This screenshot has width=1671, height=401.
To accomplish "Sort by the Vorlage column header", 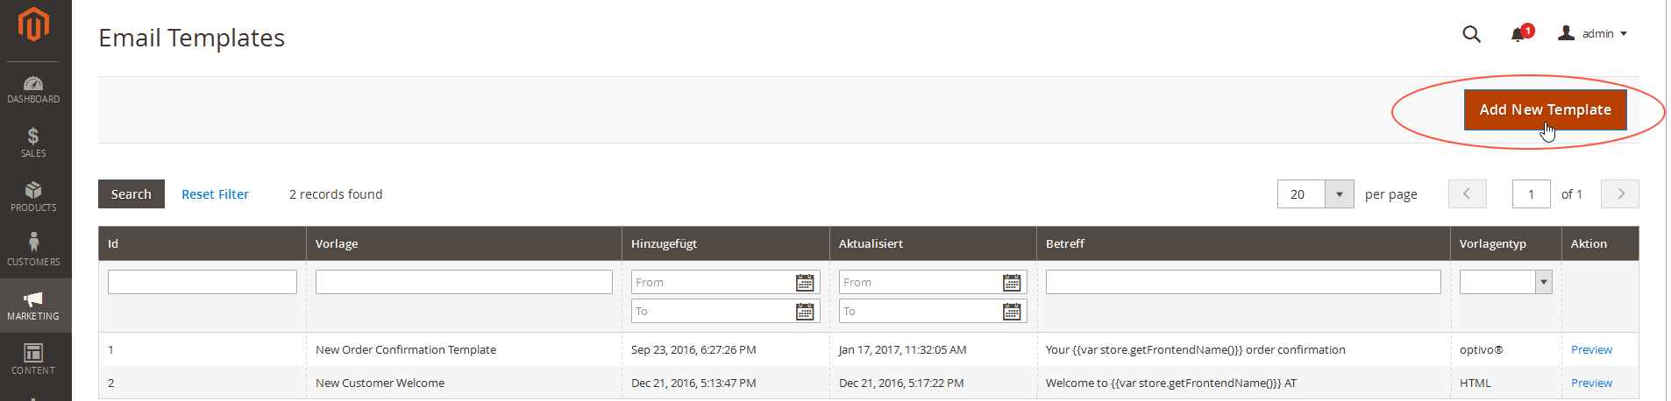I will [x=337, y=243].
